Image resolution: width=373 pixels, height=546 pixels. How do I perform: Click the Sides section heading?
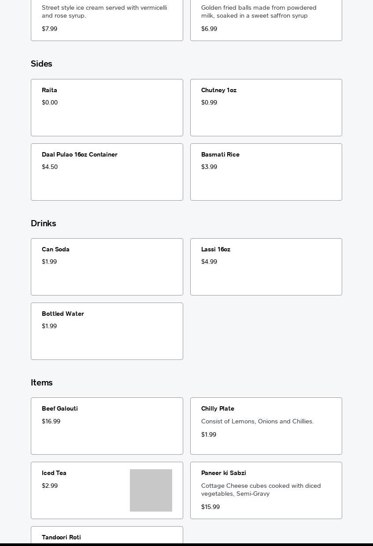click(41, 64)
